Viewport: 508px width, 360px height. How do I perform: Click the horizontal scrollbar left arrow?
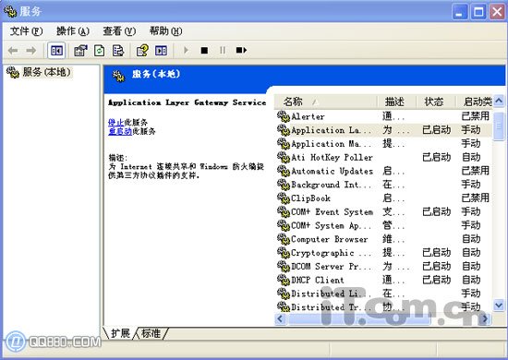pyautogui.click(x=281, y=318)
